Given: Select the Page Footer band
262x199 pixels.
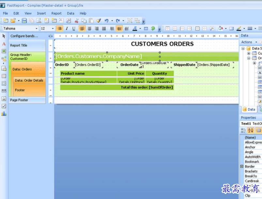Looking at the screenshot, I should [x=27, y=100].
